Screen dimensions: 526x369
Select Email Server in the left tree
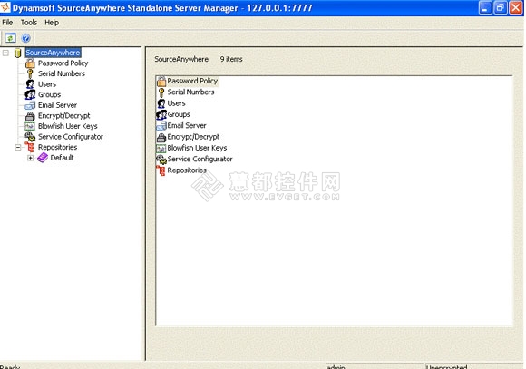57,105
